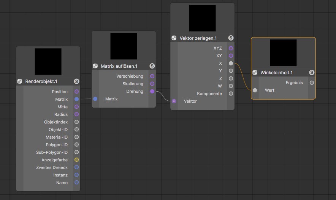Click the node icon beside Renderobjekt.1 title
Image resolution: width=336 pixels, height=200 pixels.
[20, 81]
